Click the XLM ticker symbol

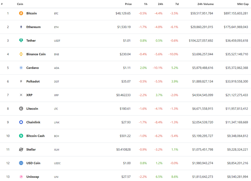pyautogui.click(x=57, y=150)
